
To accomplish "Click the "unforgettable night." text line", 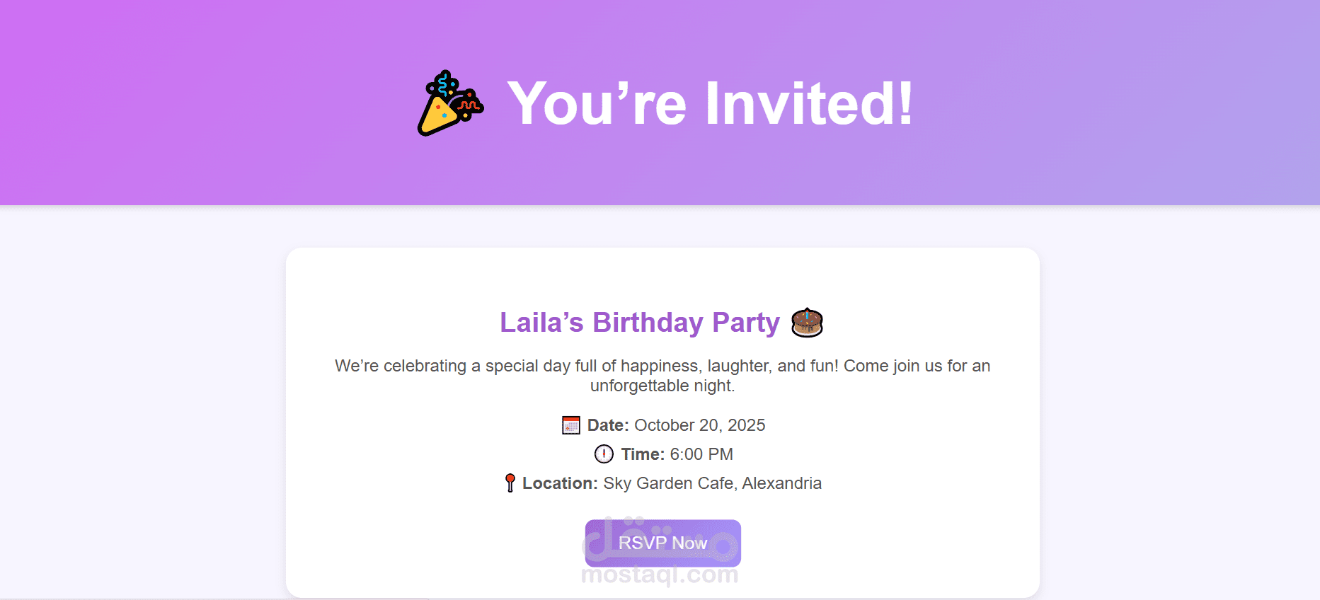I will (x=662, y=386).
